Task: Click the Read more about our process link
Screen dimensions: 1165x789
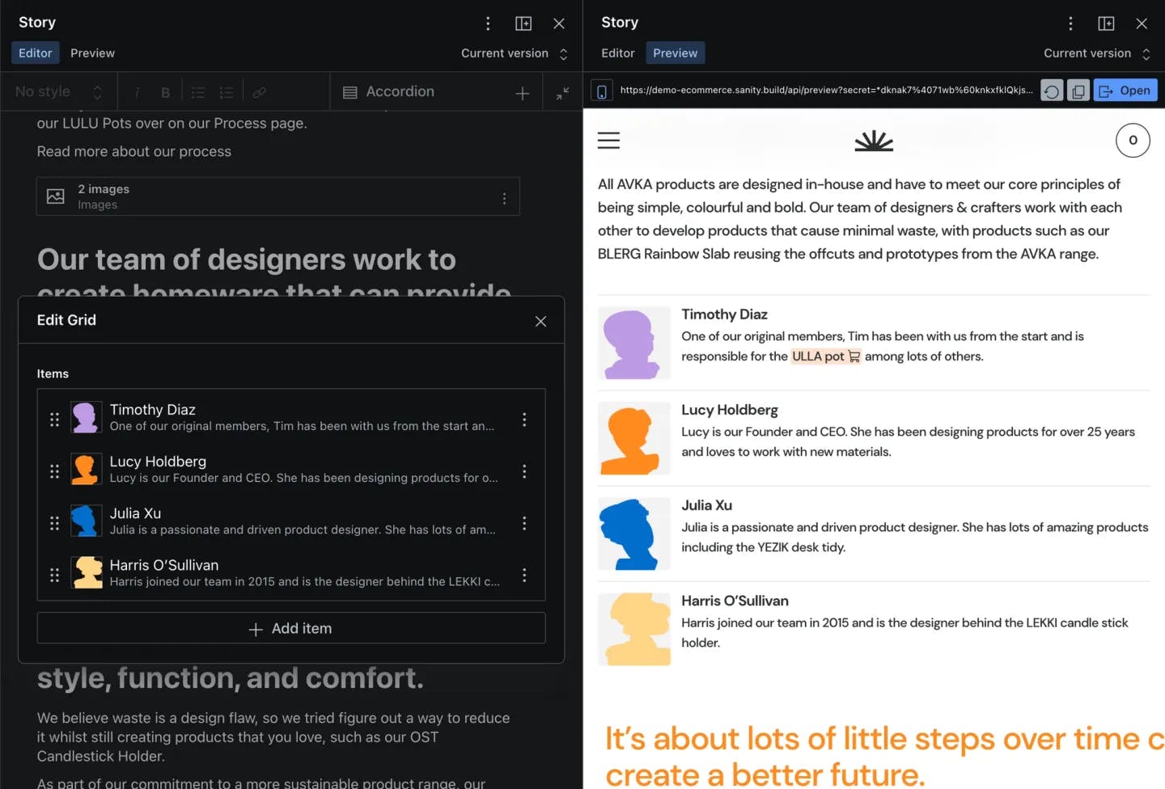Action: (133, 151)
